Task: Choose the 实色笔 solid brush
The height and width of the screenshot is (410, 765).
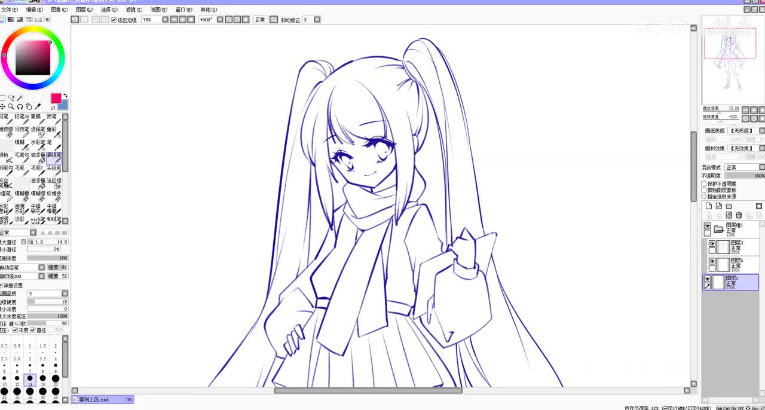Action: coord(54,171)
